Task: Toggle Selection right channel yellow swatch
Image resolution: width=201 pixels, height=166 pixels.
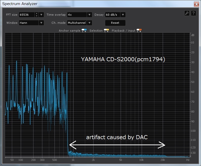Action: [x=108, y=31]
